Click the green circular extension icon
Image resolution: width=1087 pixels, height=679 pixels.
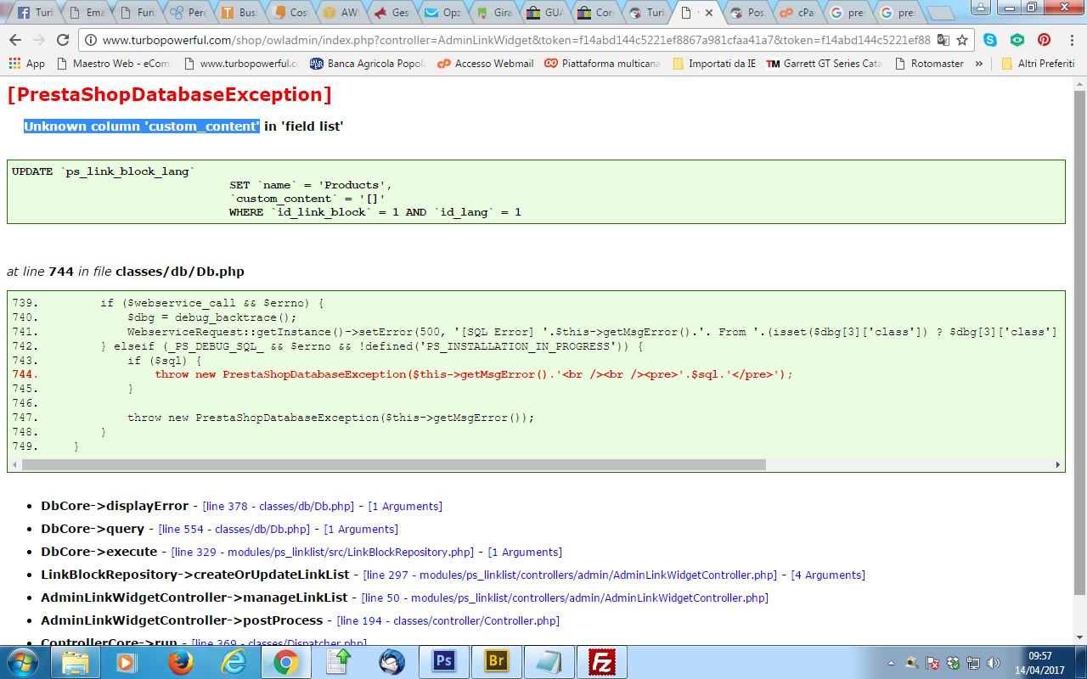click(1017, 40)
